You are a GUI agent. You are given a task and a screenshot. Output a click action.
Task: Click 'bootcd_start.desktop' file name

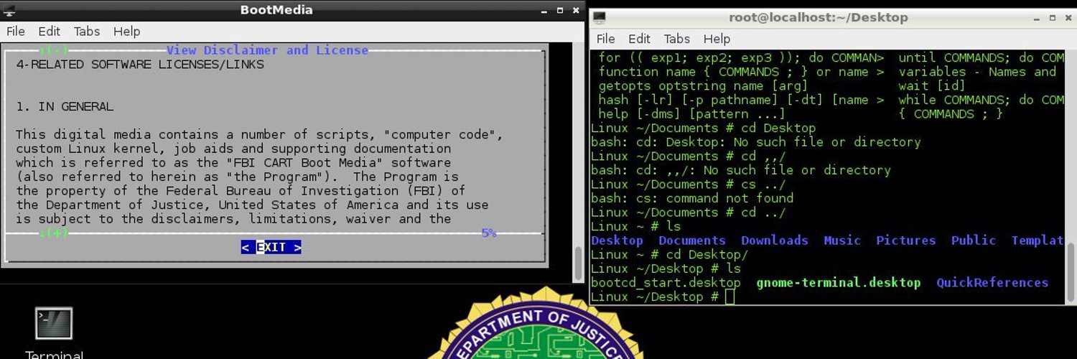tap(666, 282)
